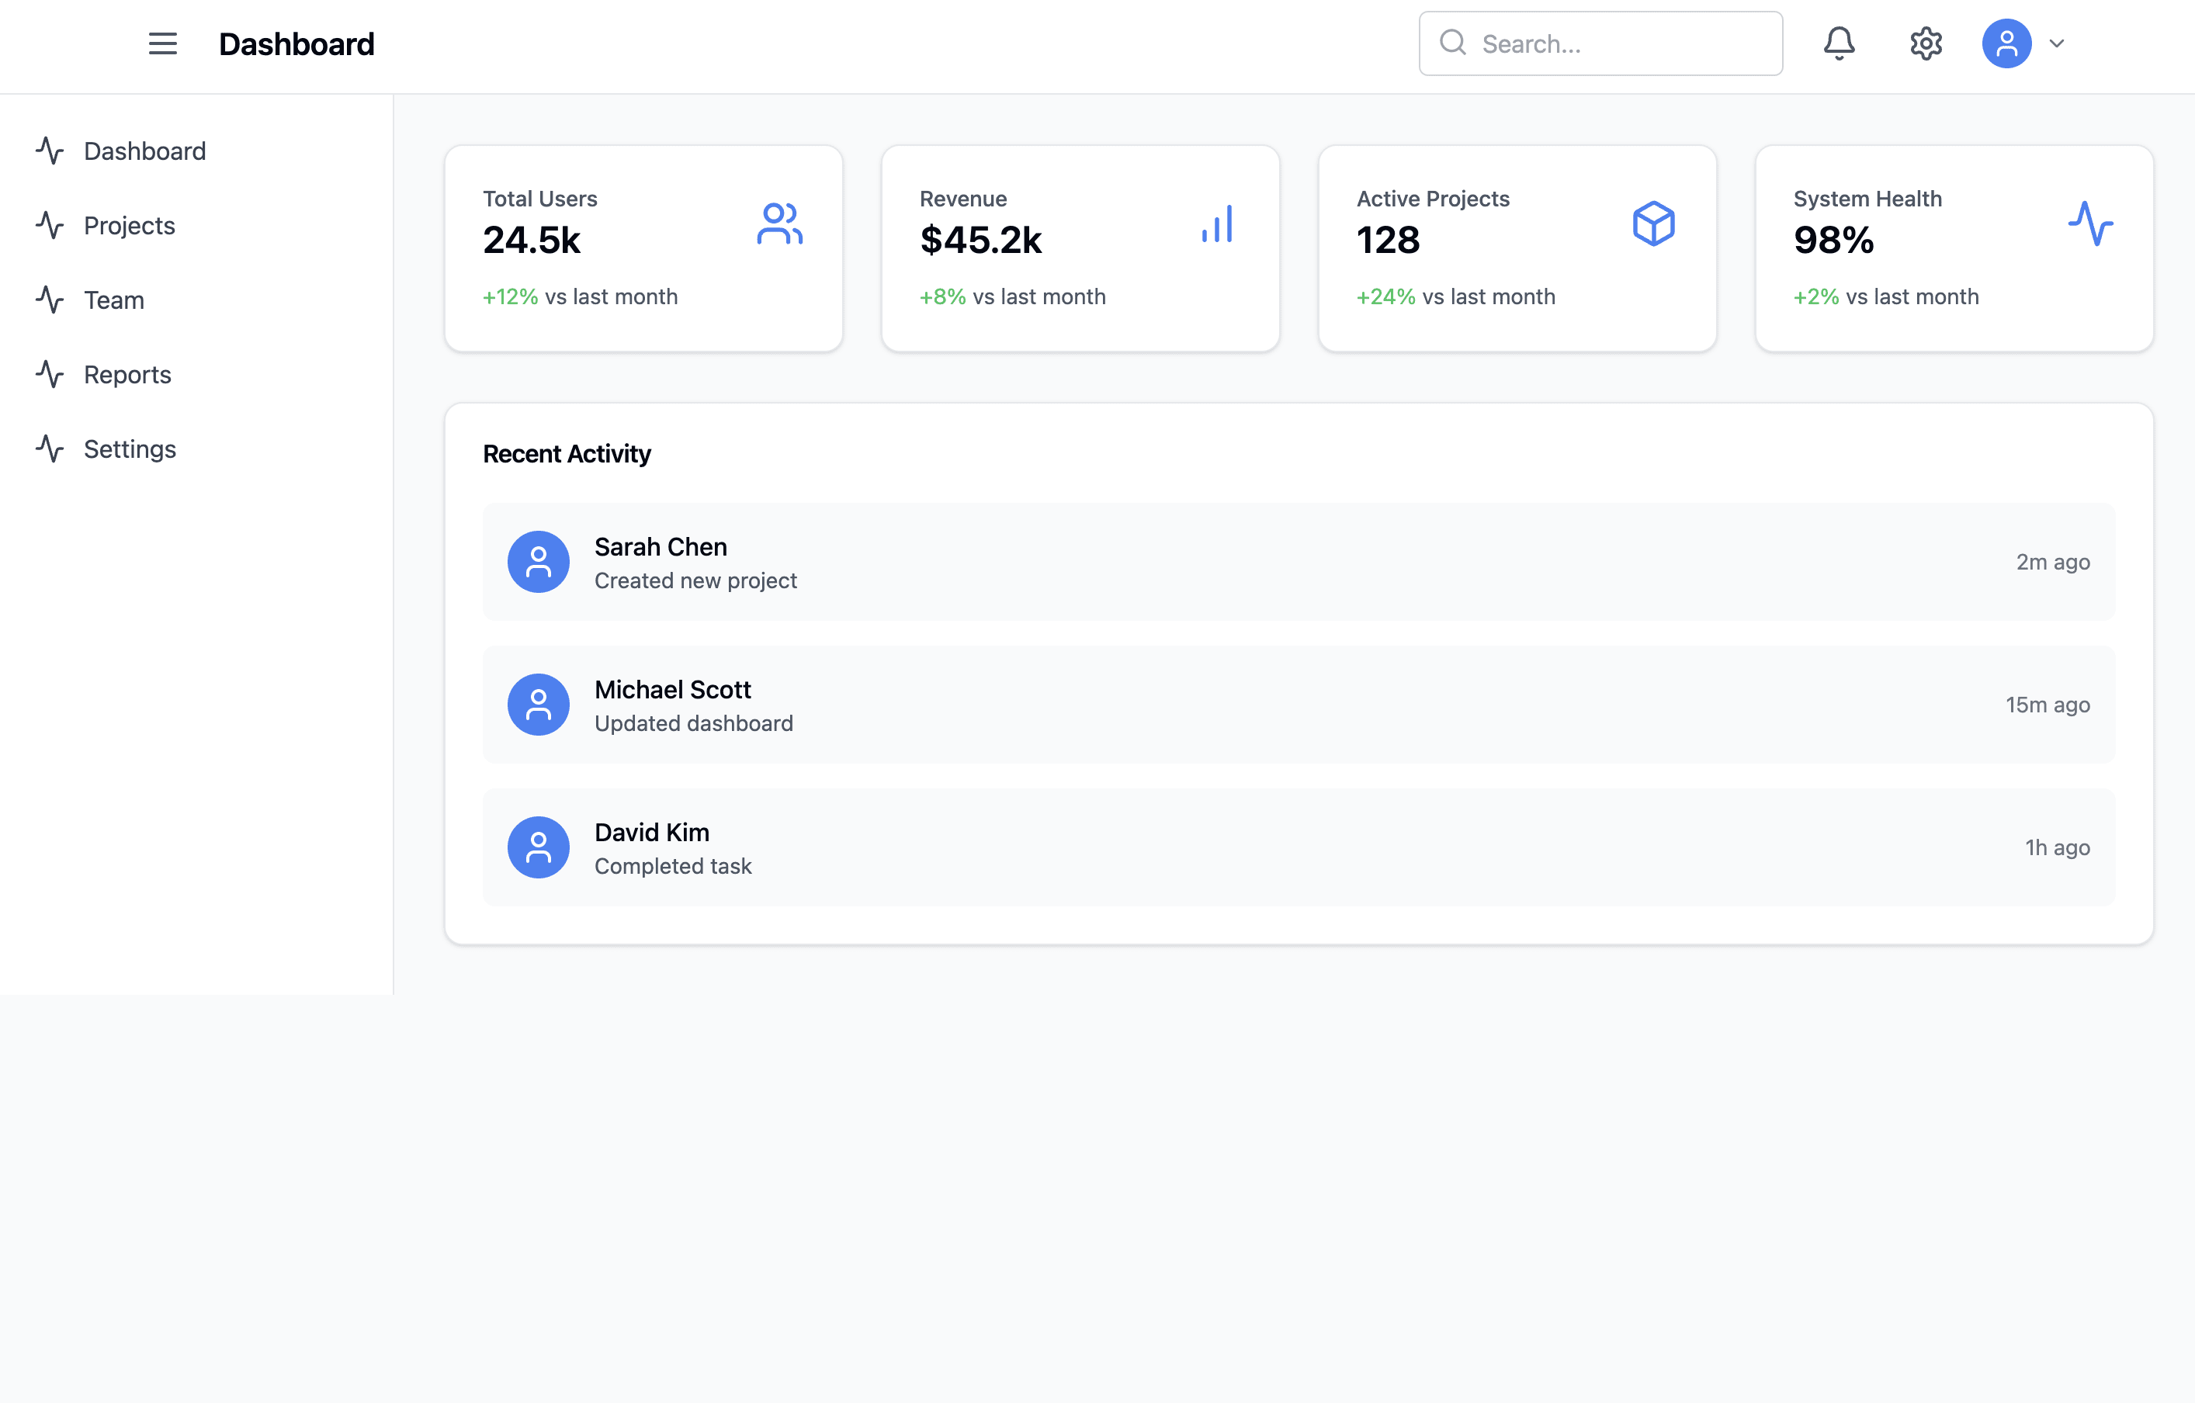Viewport: 2195px width, 1403px height.
Task: Click the Revenue bar chart icon
Action: [1217, 224]
